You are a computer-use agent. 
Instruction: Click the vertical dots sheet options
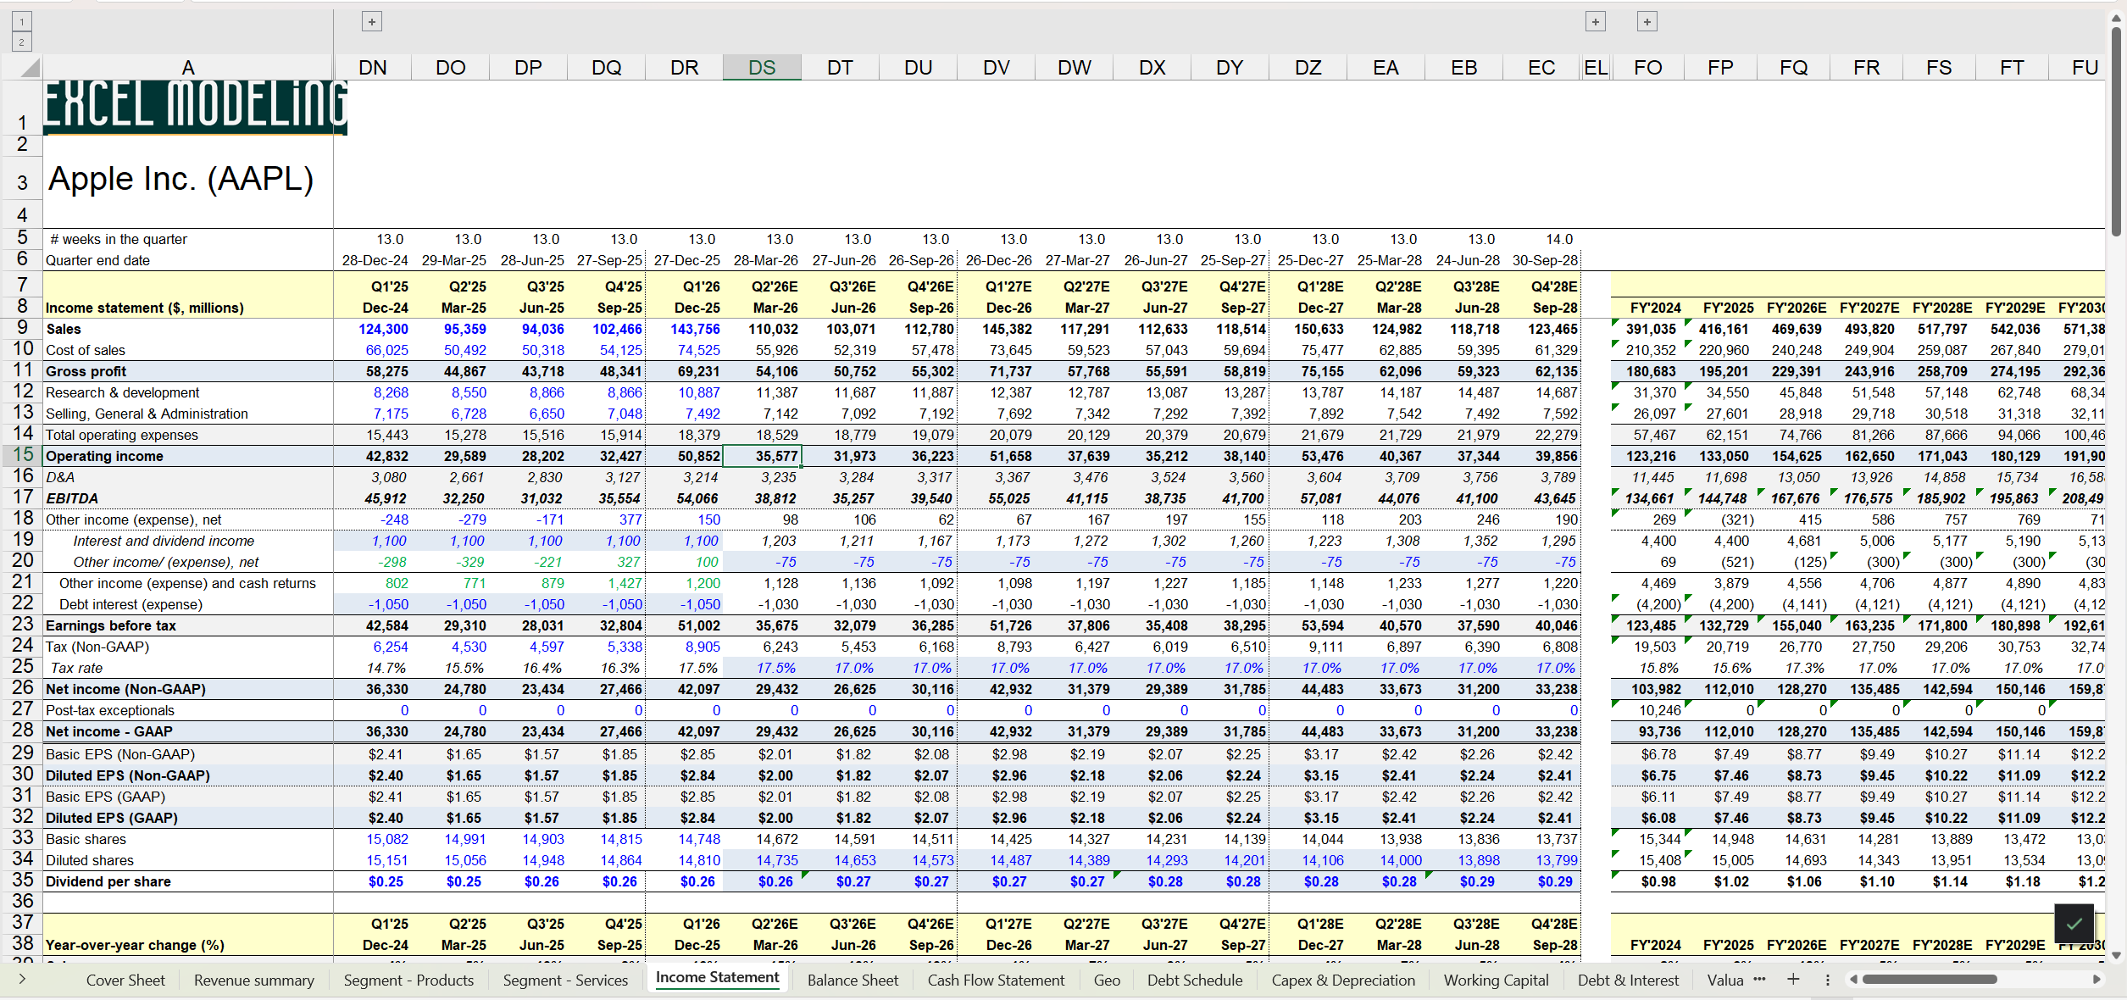tap(1827, 980)
